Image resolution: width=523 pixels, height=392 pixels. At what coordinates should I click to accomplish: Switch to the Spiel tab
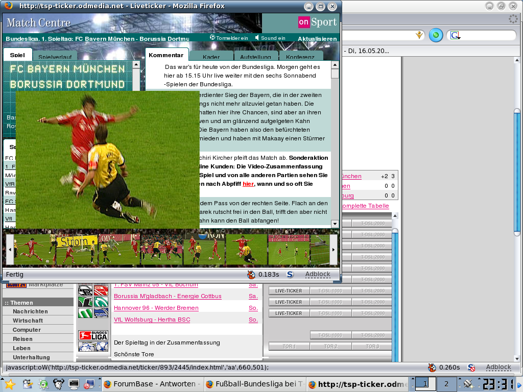[17, 55]
